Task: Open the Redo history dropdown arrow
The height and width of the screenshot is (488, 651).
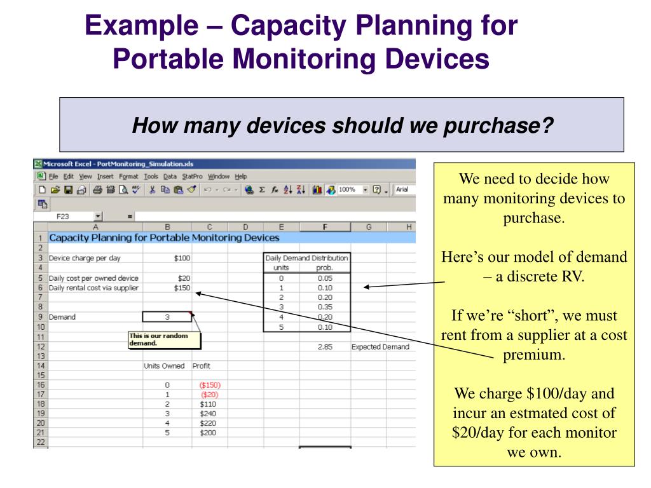Action: coord(236,189)
